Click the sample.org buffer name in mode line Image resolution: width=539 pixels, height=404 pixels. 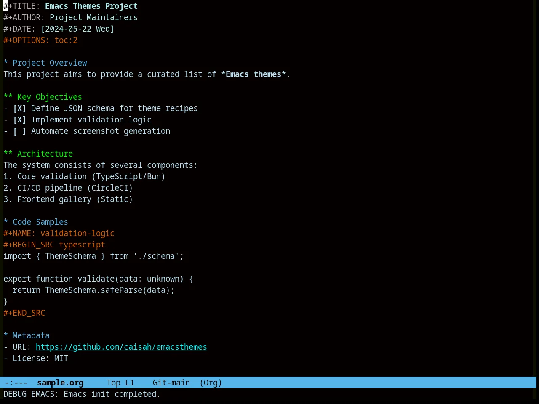point(60,383)
